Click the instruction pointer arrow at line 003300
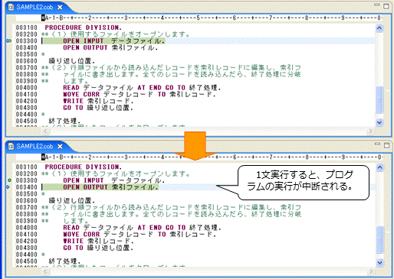The image size is (394, 279). tap(8, 41)
